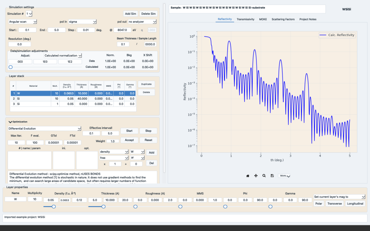Collapse the Optimization section chevron
The height and width of the screenshot is (231, 370).
pos(10,122)
